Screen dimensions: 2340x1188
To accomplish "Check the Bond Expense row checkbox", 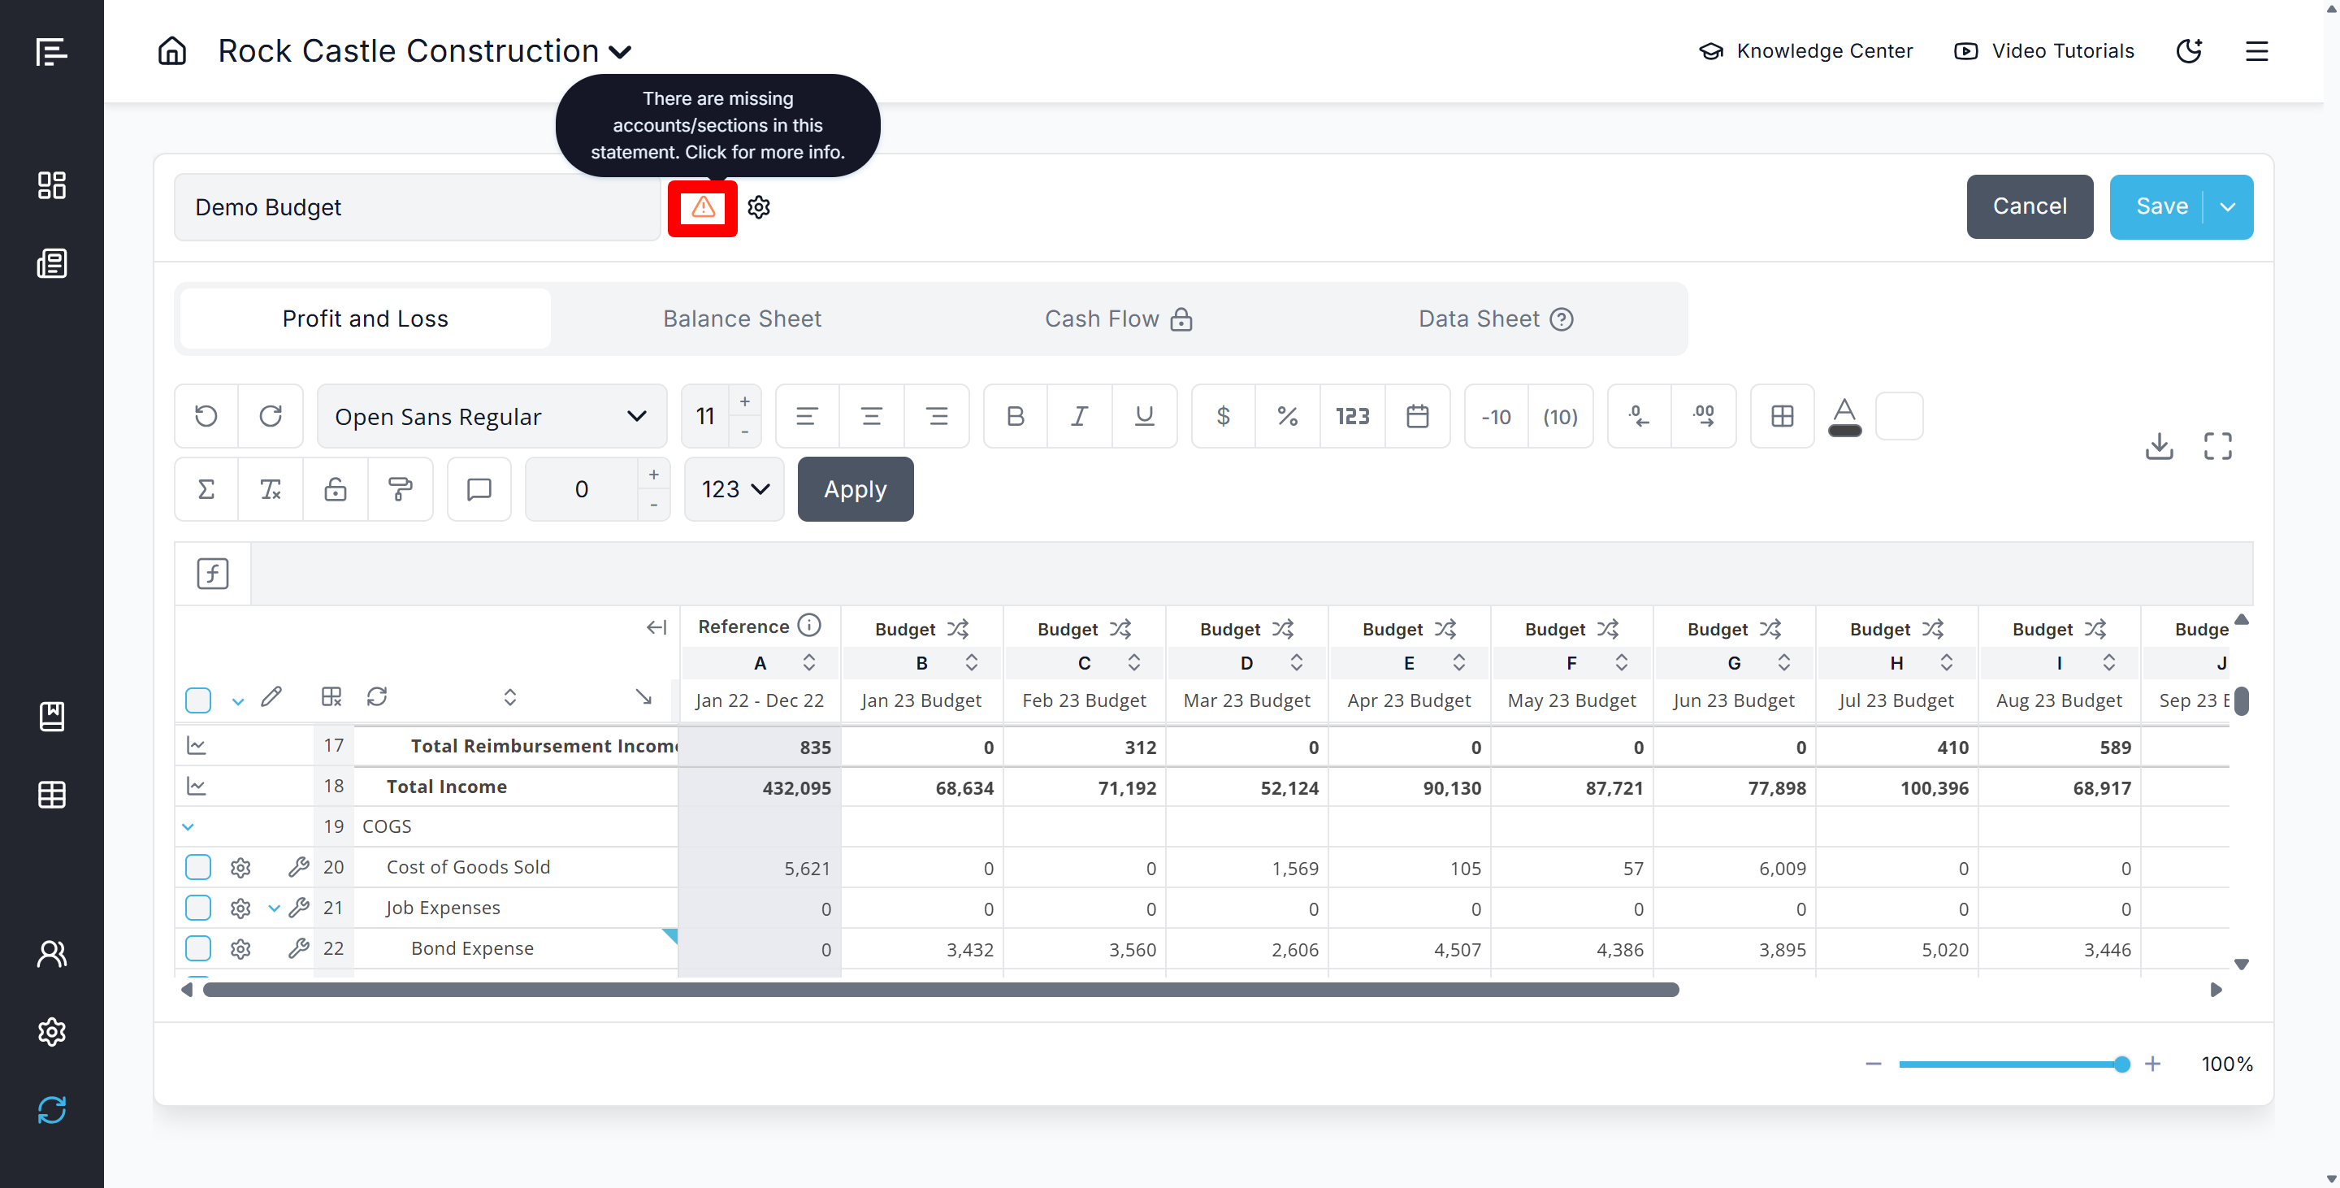I will coord(198,948).
